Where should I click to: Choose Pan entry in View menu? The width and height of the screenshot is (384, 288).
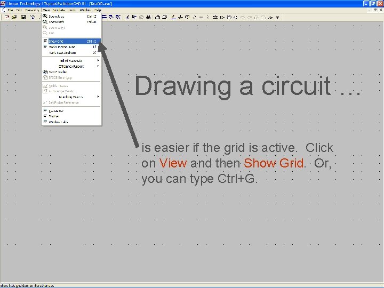pos(71,33)
